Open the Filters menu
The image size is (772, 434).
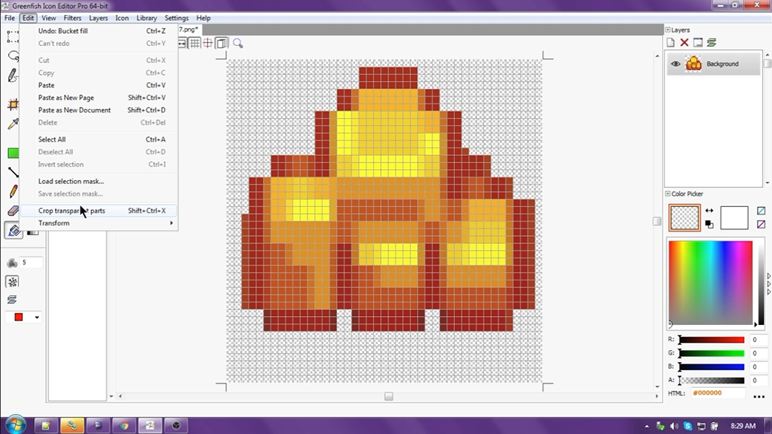click(72, 18)
